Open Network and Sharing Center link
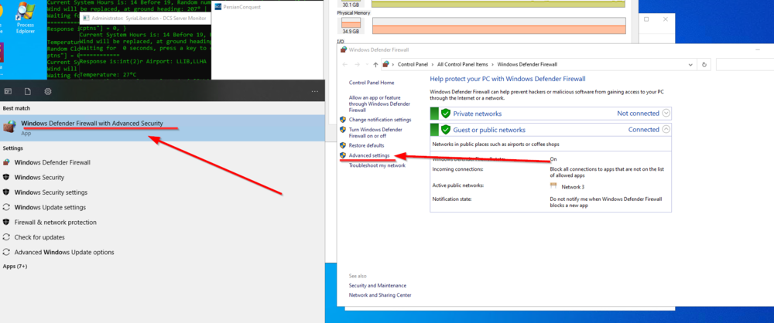 pyautogui.click(x=380, y=295)
